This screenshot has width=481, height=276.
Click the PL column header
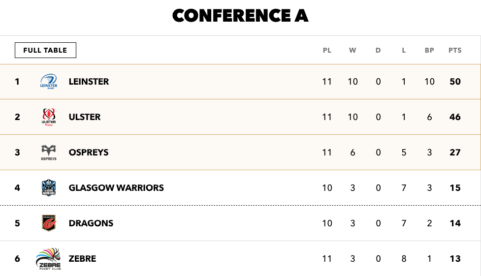coord(327,50)
